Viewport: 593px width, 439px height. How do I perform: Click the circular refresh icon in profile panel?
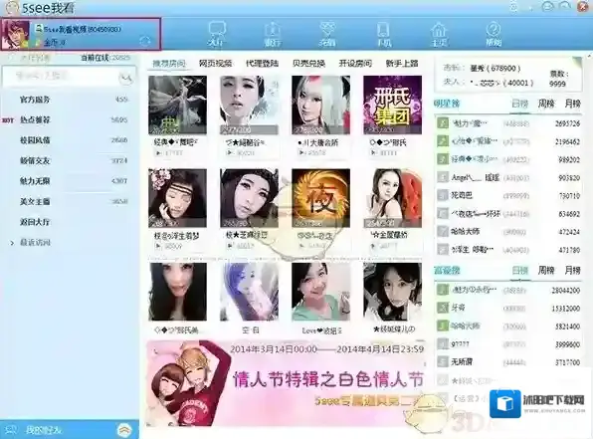tap(145, 41)
